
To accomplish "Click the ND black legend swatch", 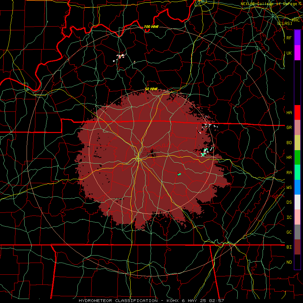I will pyautogui.click(x=297, y=262).
